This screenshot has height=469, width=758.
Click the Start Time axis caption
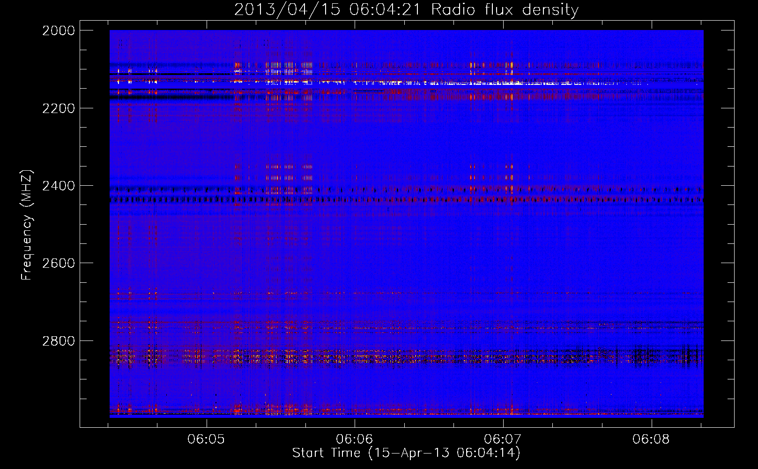(x=406, y=453)
